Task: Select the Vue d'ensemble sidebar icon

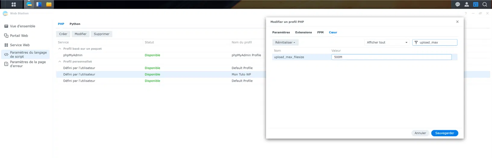Action: click(6, 26)
